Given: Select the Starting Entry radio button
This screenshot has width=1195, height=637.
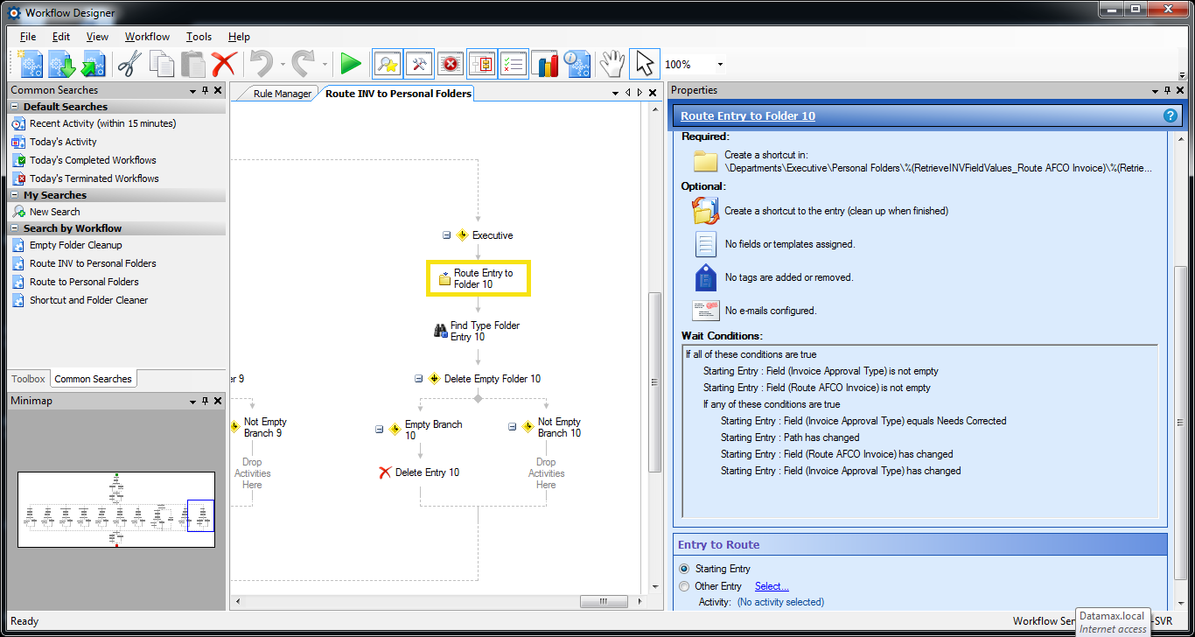Looking at the screenshot, I should [684, 569].
